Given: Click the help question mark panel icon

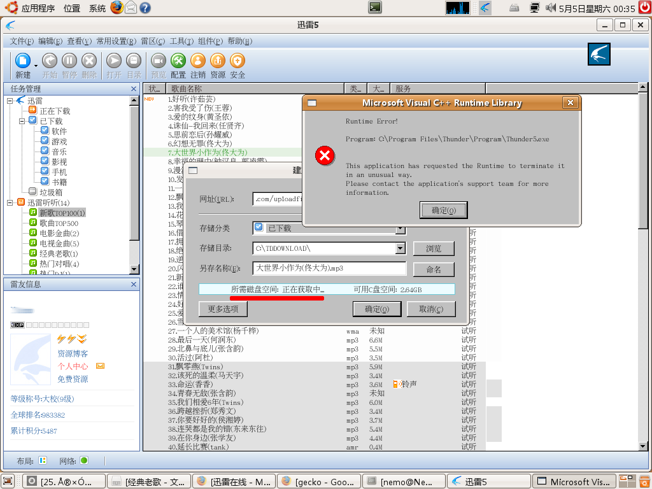Looking at the screenshot, I should [145, 8].
